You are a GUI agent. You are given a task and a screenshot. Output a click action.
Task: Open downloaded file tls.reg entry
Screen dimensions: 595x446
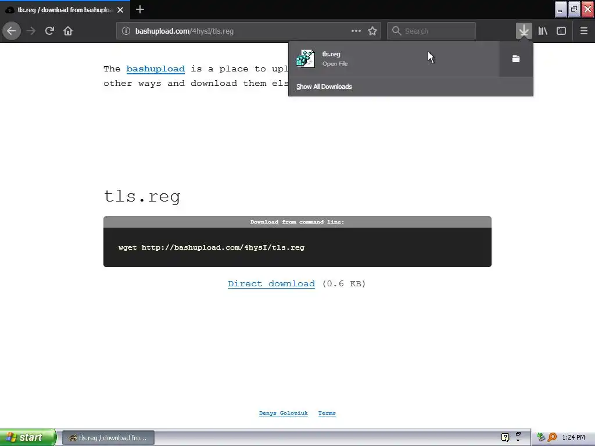coord(394,59)
